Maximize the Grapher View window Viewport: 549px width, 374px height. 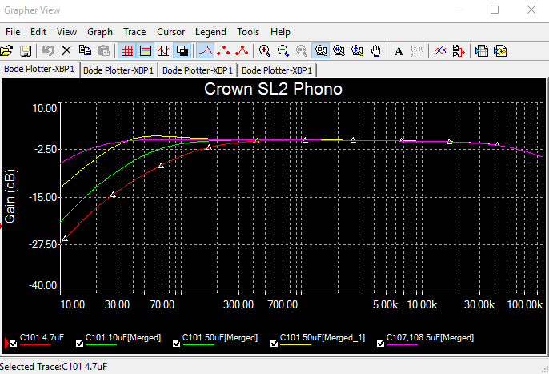click(495, 10)
